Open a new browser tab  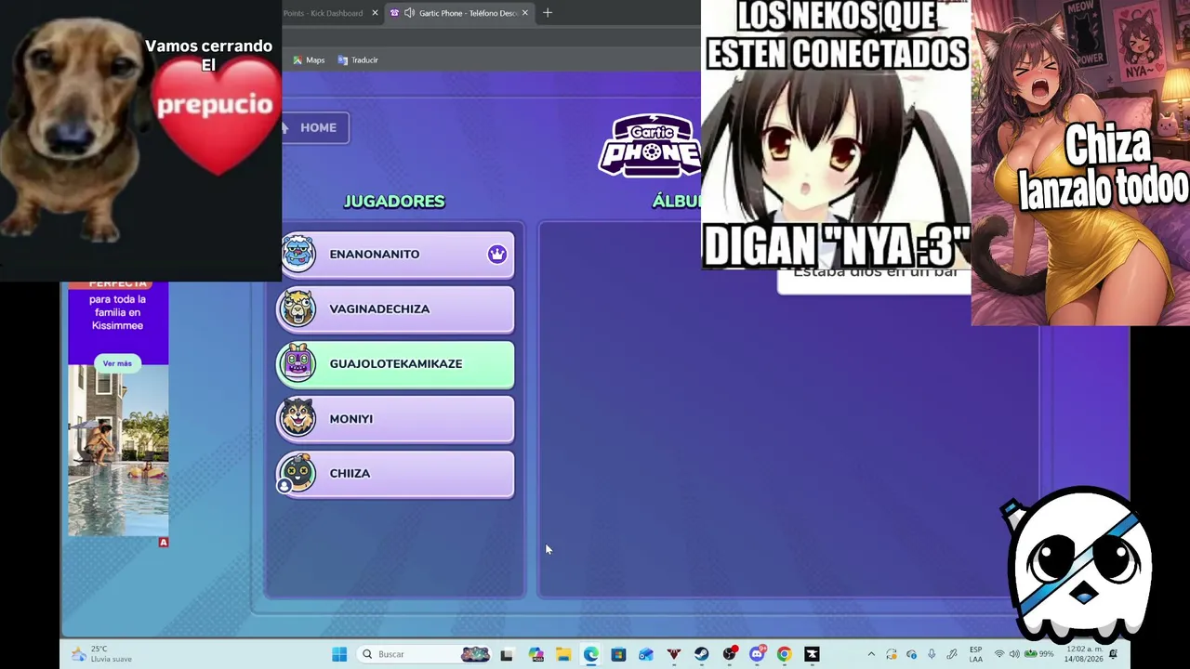pyautogui.click(x=548, y=13)
